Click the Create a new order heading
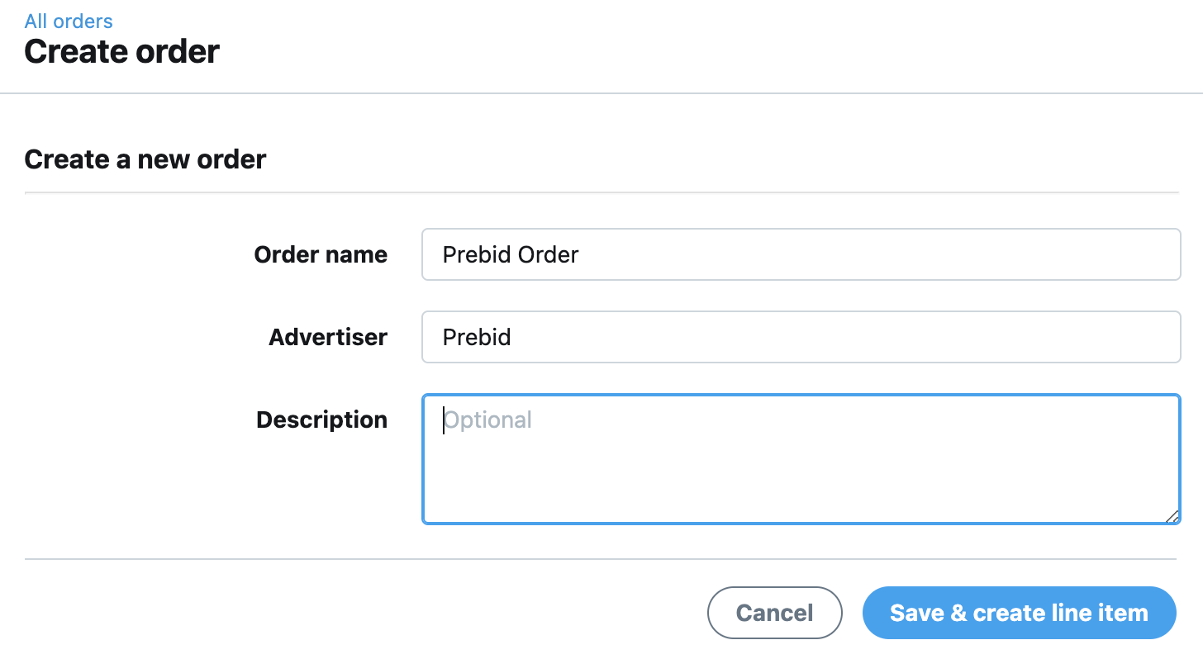Viewport: 1203px width, 659px height. click(145, 159)
